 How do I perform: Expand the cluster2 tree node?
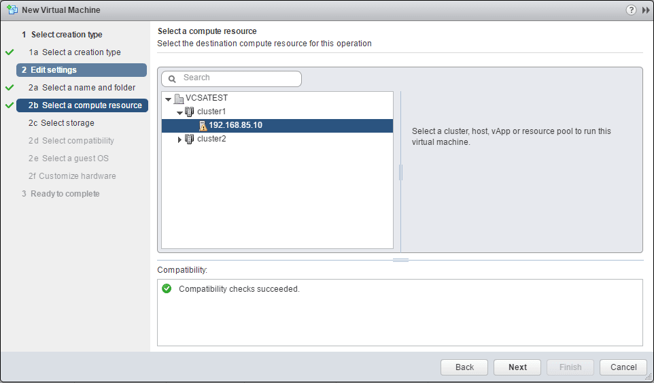pyautogui.click(x=179, y=139)
